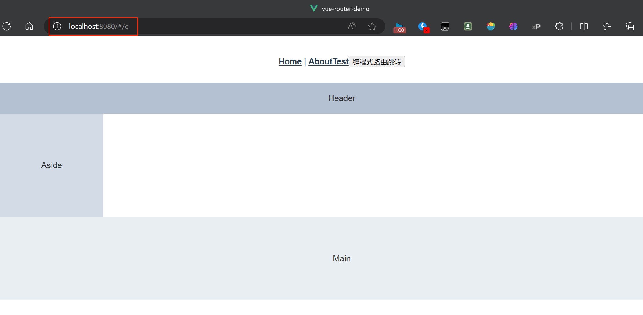643x315 pixels.
Task: Open the colorful bowl extension icon
Action: click(x=491, y=26)
